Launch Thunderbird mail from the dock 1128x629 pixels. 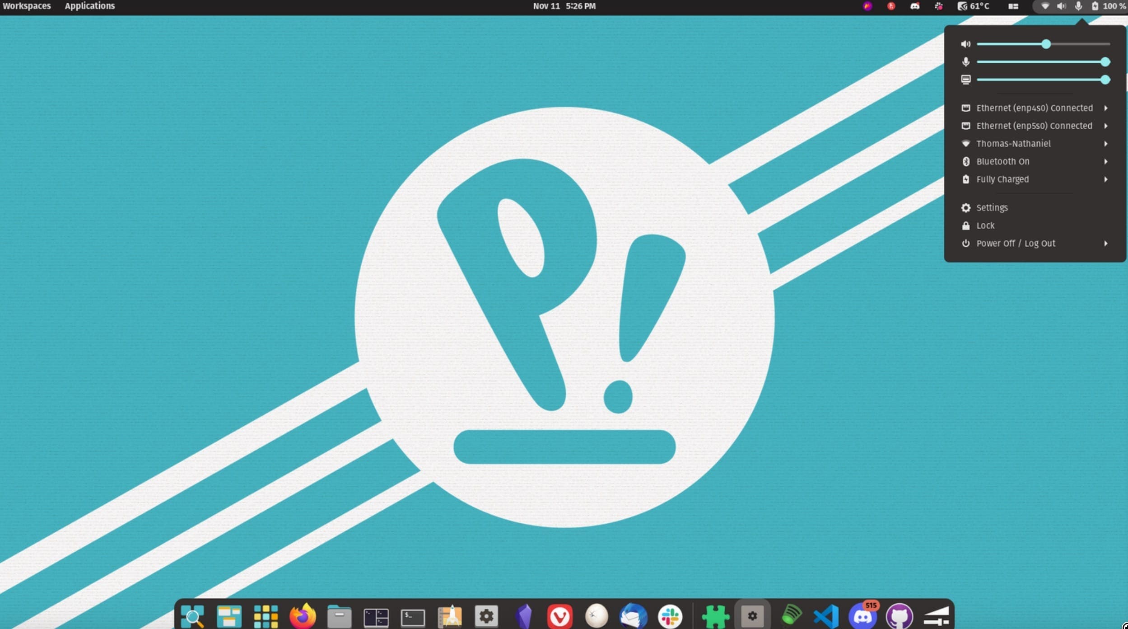(634, 616)
